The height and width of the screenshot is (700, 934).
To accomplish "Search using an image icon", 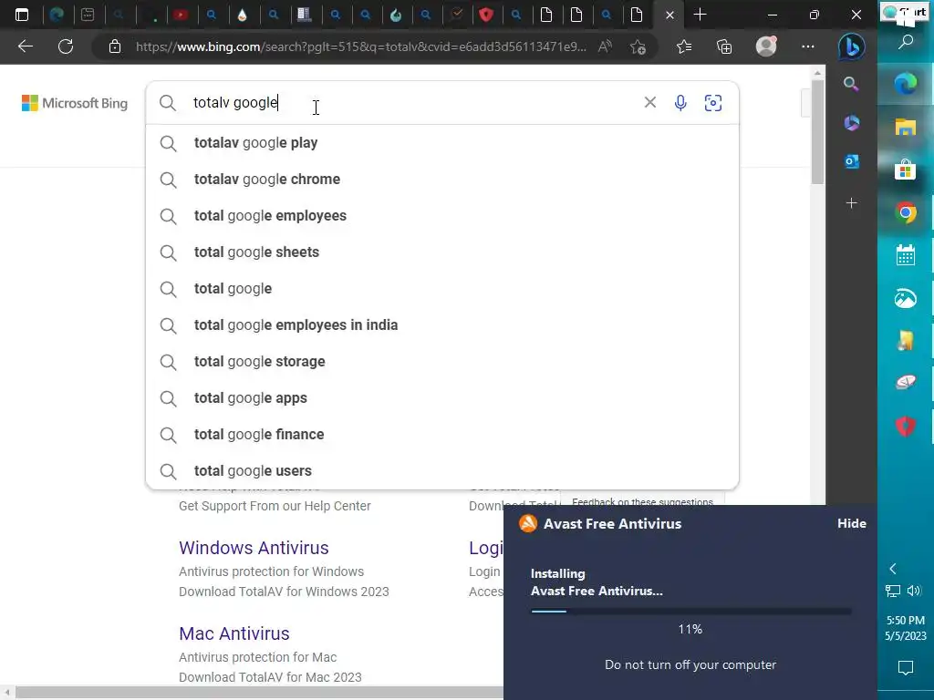I will pyautogui.click(x=713, y=102).
